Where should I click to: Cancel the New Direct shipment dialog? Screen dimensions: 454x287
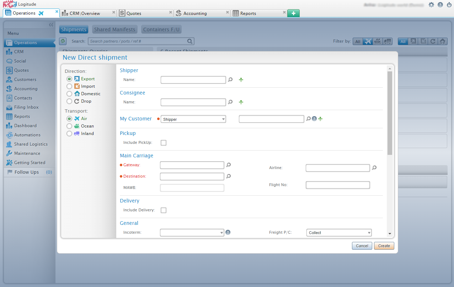tap(362, 245)
